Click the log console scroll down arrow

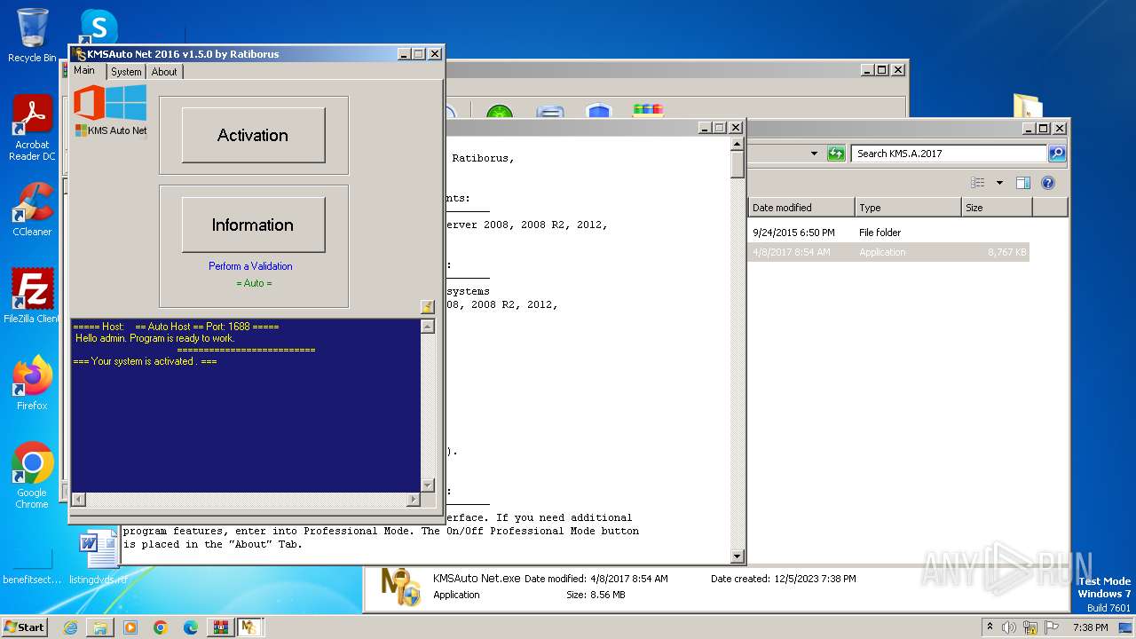click(428, 485)
